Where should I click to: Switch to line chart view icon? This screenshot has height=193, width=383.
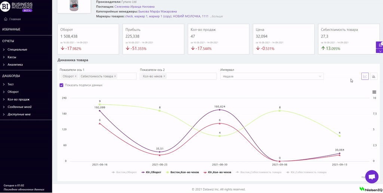coord(365,76)
